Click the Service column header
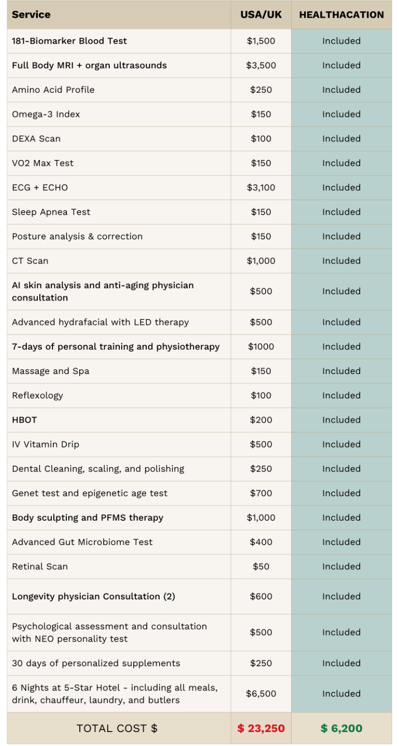The height and width of the screenshot is (746, 399). coord(31,15)
